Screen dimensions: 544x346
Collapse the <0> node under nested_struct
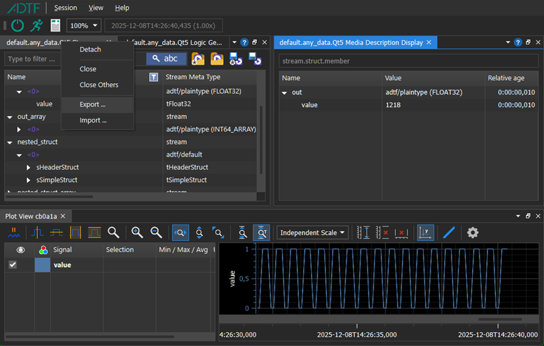[x=19, y=155]
